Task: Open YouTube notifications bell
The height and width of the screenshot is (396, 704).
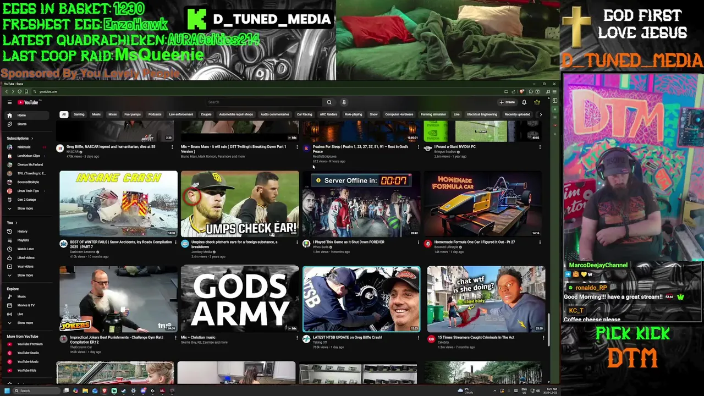Action: coord(524,102)
